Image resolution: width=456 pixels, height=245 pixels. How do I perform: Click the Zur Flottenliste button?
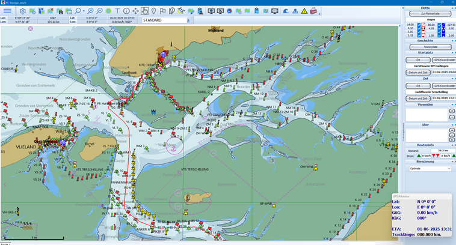(430, 13)
